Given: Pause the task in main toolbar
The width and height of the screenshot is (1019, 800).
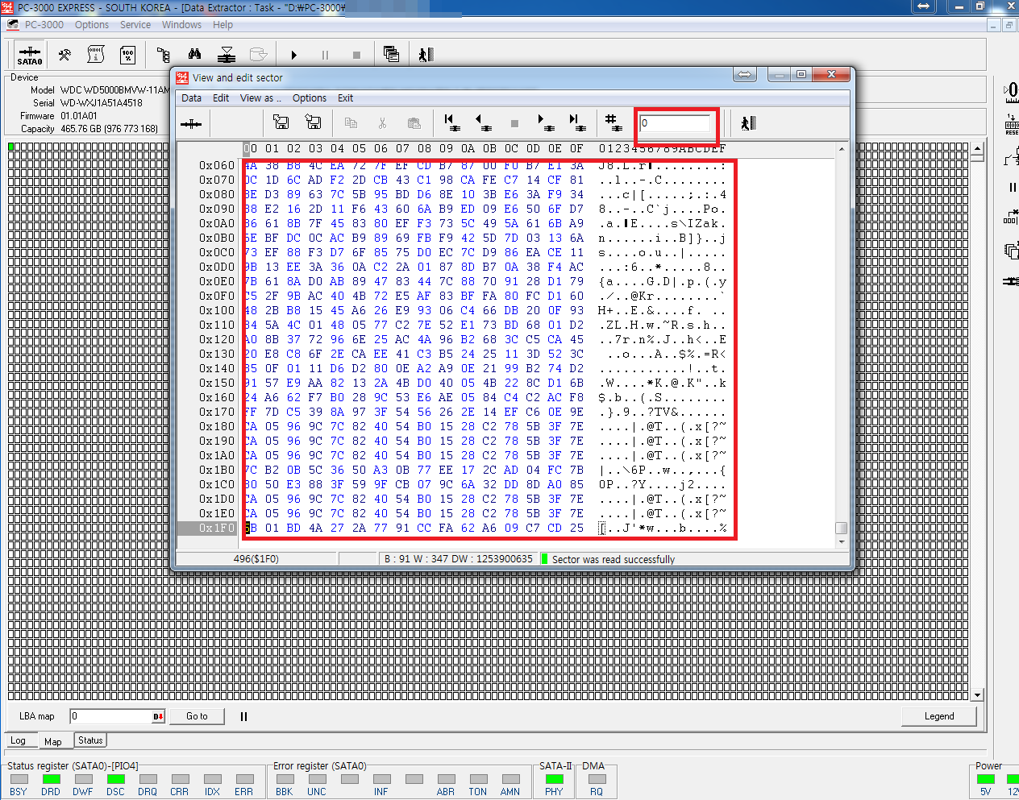Looking at the screenshot, I should point(325,55).
